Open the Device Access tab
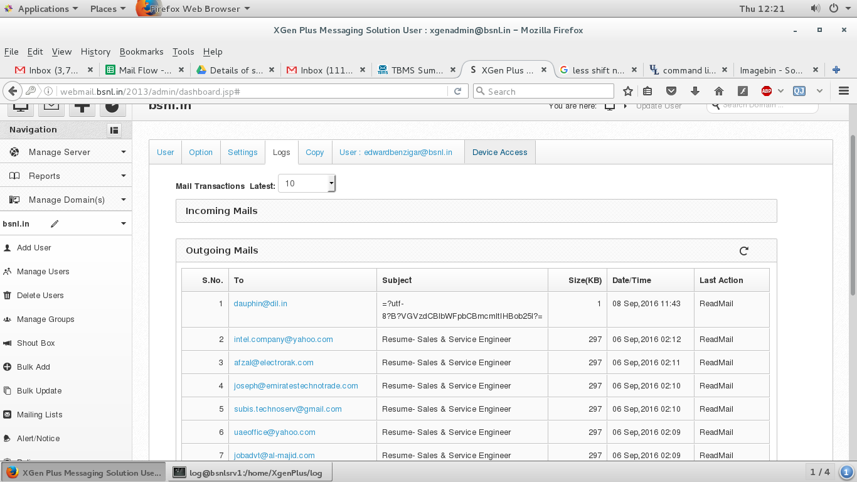857x482 pixels. click(500, 153)
